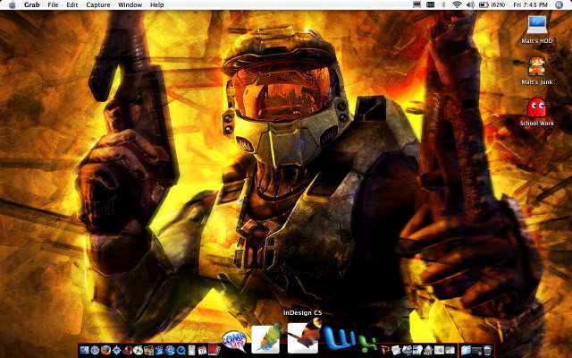Select the Matt's HDD drive icon

tap(537, 25)
